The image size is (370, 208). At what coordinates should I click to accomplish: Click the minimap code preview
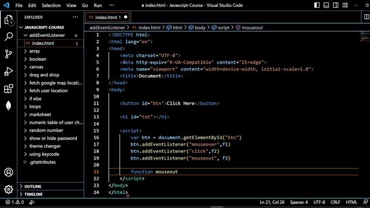(365, 36)
